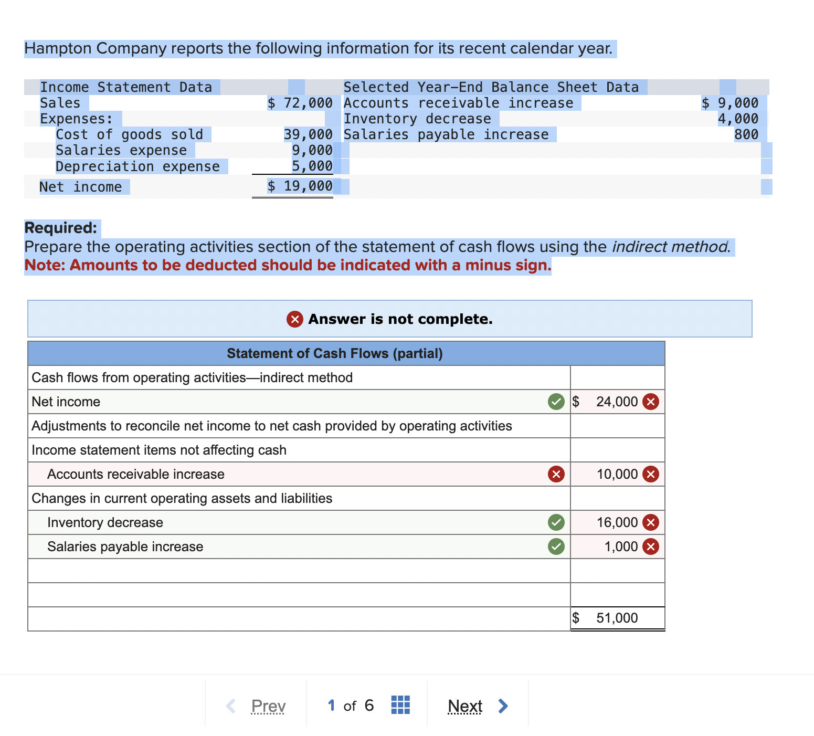This screenshot has width=814, height=736.
Task: Click the Statement of Cash Flows (partial) header
Action: (346, 353)
